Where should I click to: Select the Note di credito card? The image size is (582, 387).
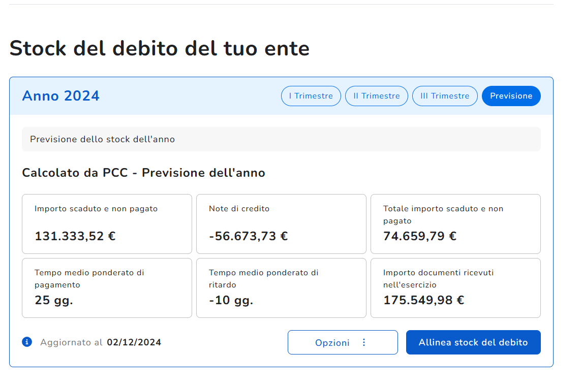[x=281, y=224]
